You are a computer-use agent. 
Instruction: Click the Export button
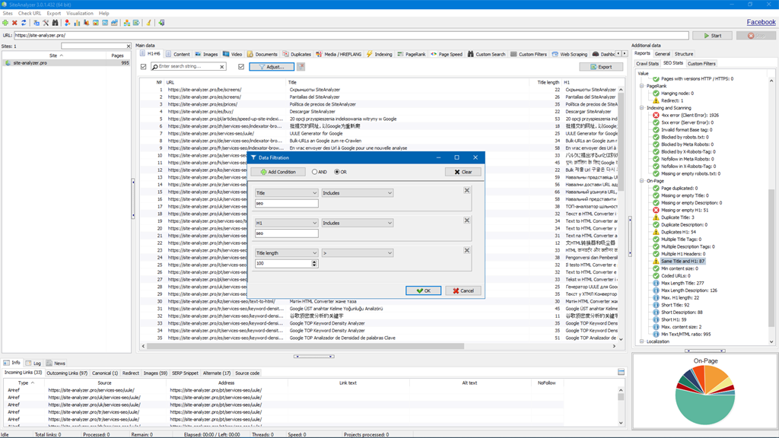click(x=601, y=67)
